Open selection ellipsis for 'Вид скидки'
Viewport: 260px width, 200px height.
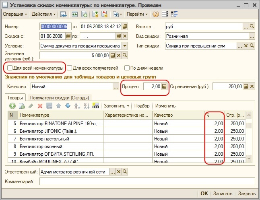coord(252,36)
